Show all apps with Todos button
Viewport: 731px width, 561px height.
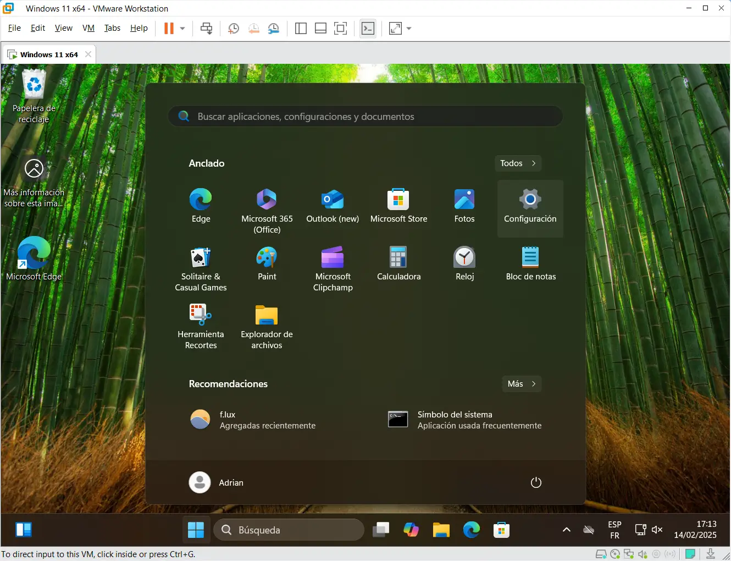pyautogui.click(x=518, y=163)
